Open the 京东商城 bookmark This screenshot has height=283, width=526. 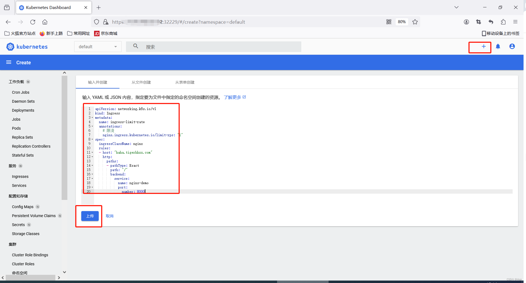click(106, 34)
